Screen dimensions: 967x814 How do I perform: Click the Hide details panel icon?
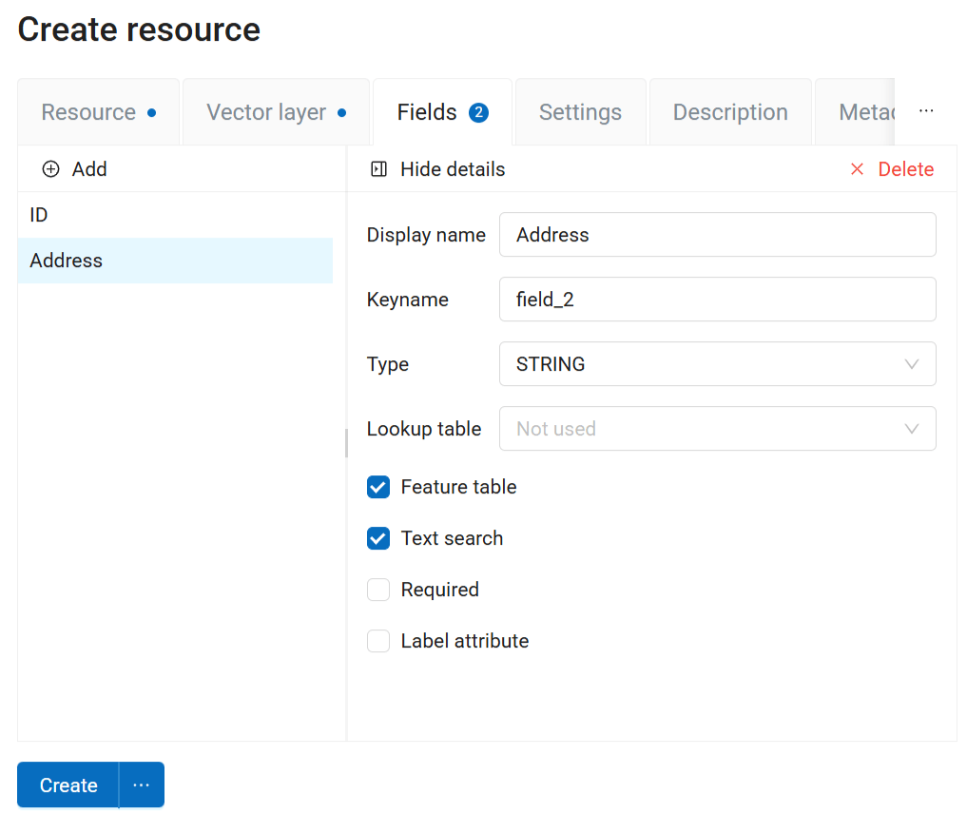378,169
